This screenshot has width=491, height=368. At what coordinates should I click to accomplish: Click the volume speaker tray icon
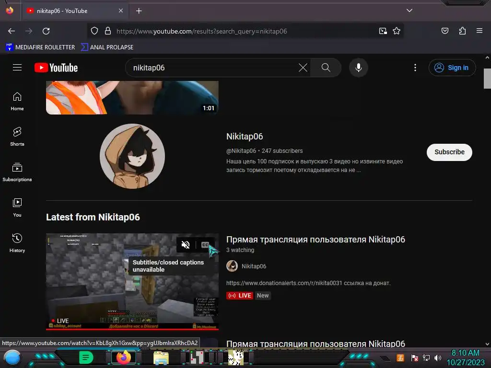[437, 357]
